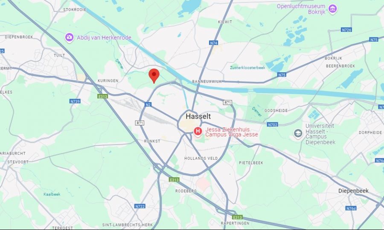
Task: Click the N739 road shield
Action: point(75,101)
